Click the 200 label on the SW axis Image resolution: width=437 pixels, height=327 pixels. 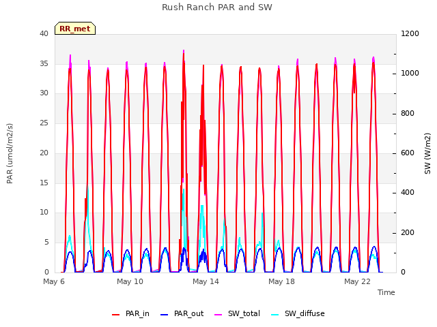(x=408, y=232)
